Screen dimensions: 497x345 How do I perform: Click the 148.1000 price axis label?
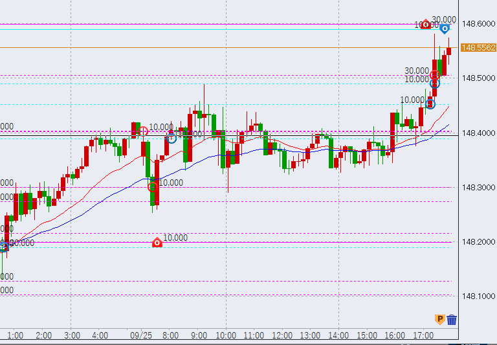tap(478, 296)
